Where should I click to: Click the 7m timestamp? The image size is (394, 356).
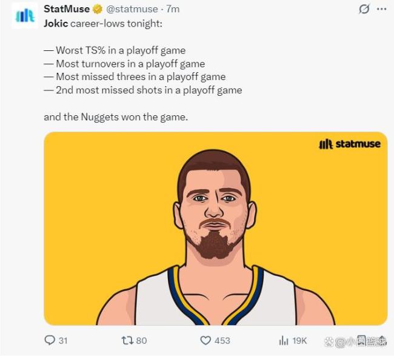173,9
